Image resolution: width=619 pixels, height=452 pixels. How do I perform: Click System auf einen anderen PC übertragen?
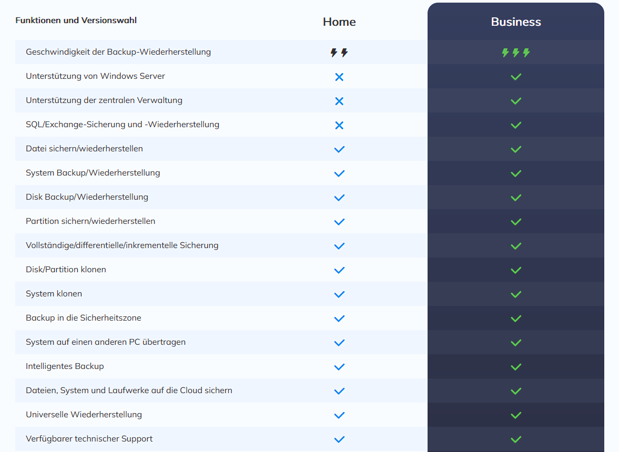pos(106,342)
